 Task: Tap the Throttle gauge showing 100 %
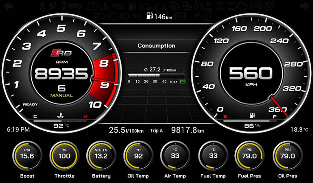[x=64, y=156]
